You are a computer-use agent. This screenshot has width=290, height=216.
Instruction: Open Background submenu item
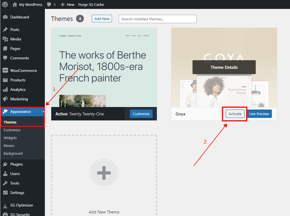point(13,154)
